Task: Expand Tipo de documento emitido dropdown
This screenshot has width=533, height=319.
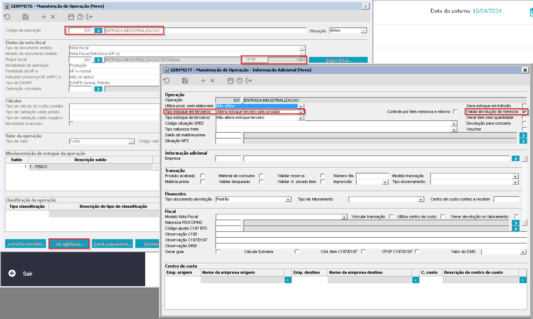Action: click(x=302, y=48)
